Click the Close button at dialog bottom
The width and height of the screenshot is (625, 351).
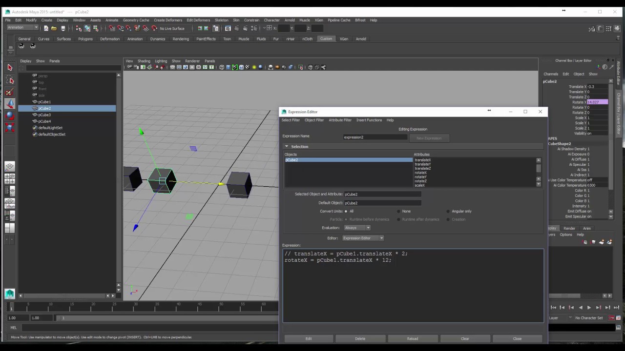click(x=517, y=338)
